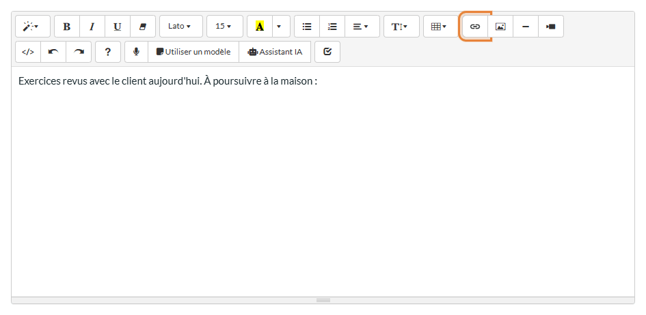Insert a horizontal rule line
The image size is (646, 315).
526,27
